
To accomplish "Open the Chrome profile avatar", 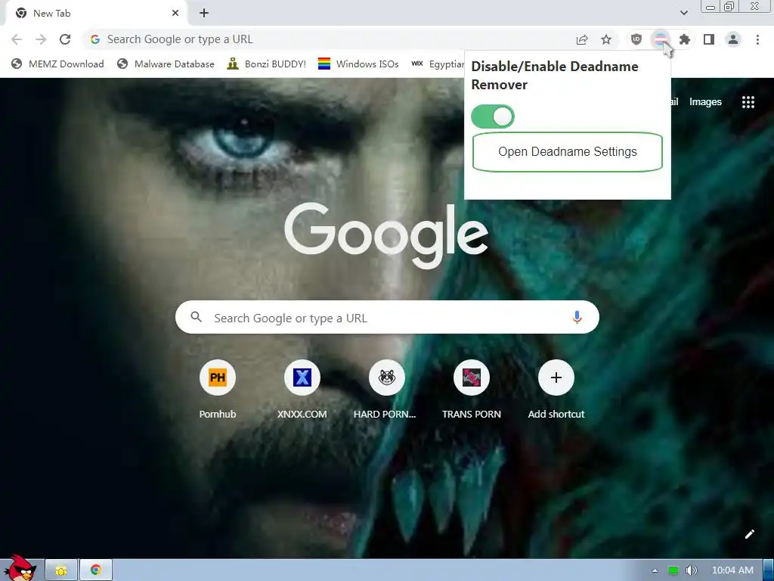I will coord(733,39).
